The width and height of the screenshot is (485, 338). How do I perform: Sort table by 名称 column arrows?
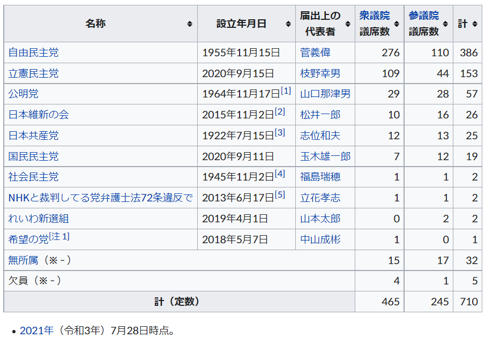[190, 24]
